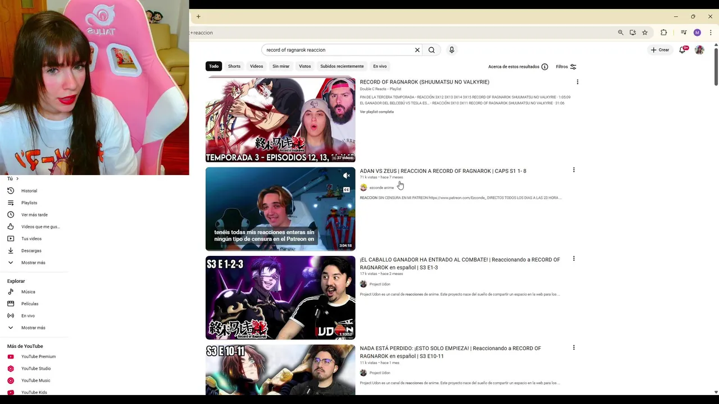Open the EL CABALLO GANADOR video title
This screenshot has width=719, height=404.
tap(460, 263)
